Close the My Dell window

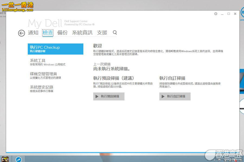pos(235,14)
